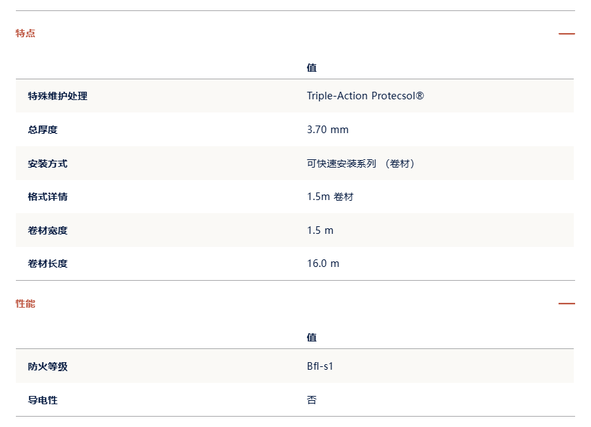Select the 卷材长度 row label
The width and height of the screenshot is (591, 427).
click(48, 264)
